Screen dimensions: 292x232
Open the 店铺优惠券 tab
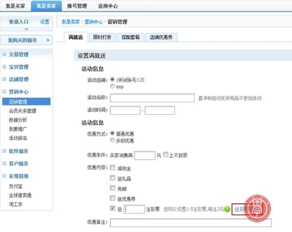(161, 37)
